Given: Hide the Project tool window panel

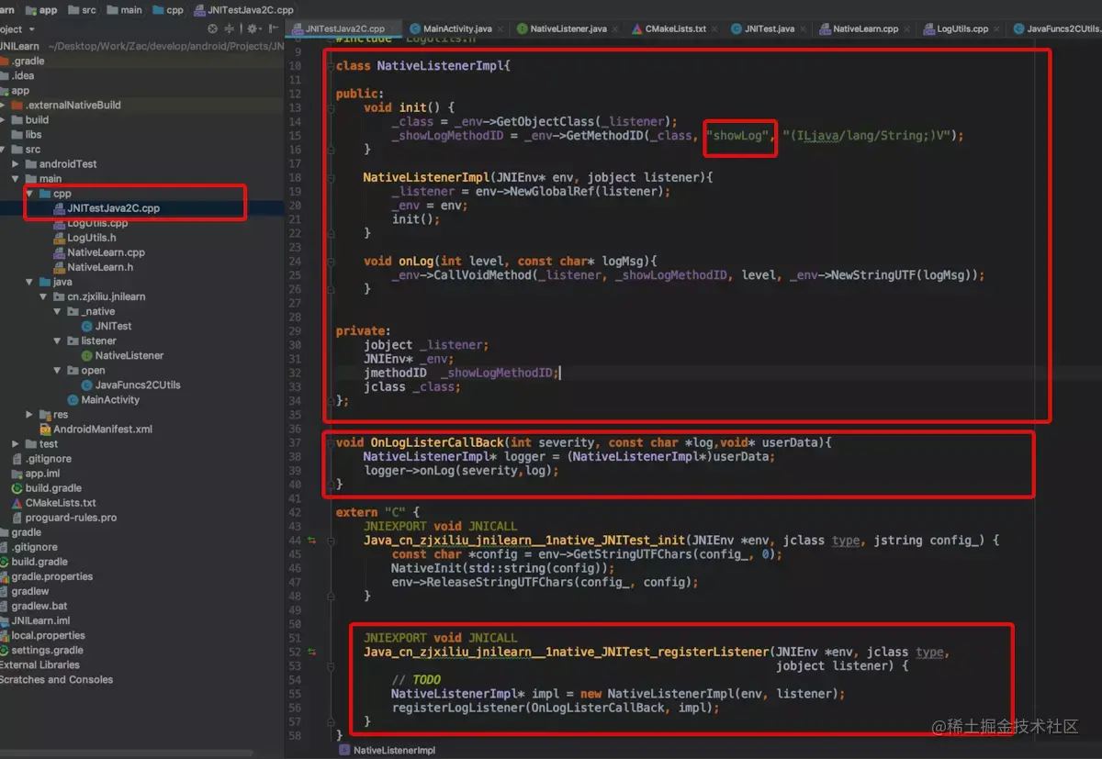Looking at the screenshot, I should point(272,28).
